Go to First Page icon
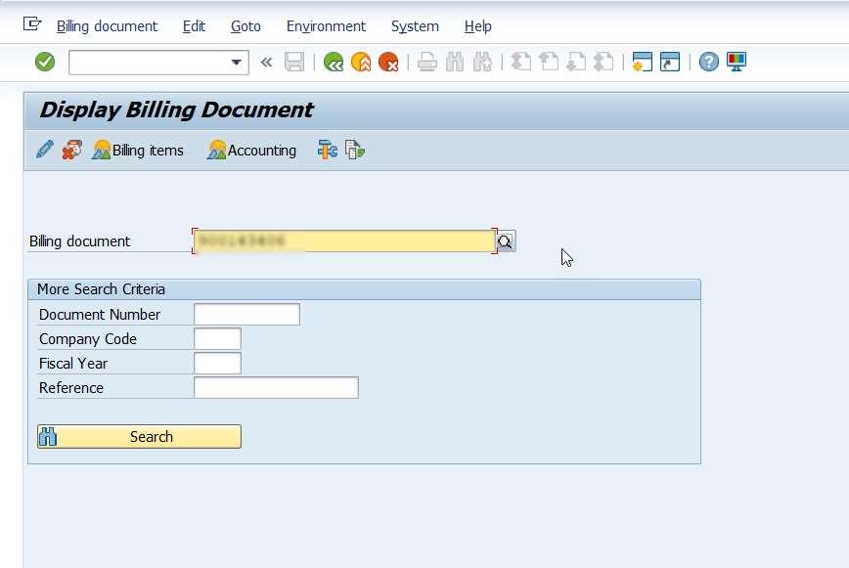This screenshot has width=849, height=568. [x=521, y=63]
